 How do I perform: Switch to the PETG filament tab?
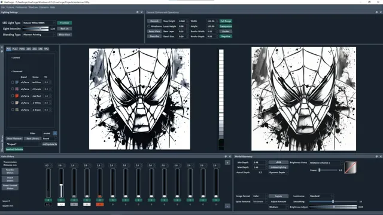22,49
